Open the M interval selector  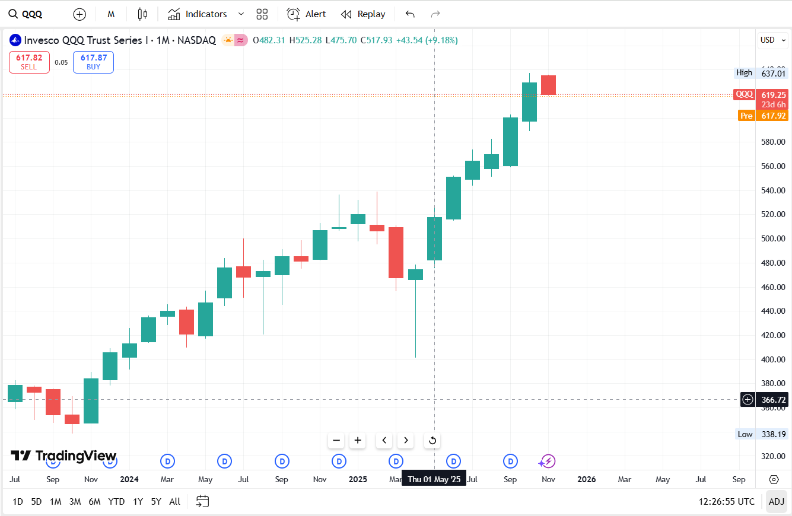click(111, 14)
